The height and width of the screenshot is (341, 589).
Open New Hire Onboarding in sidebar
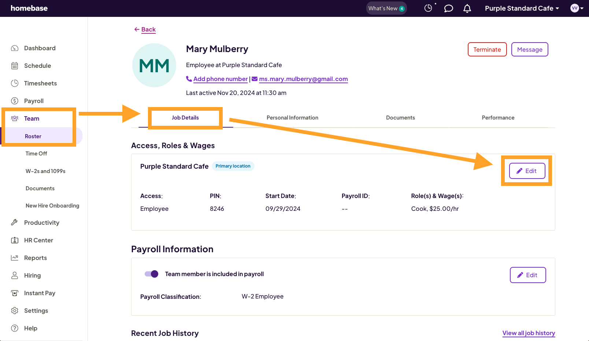pyautogui.click(x=52, y=206)
